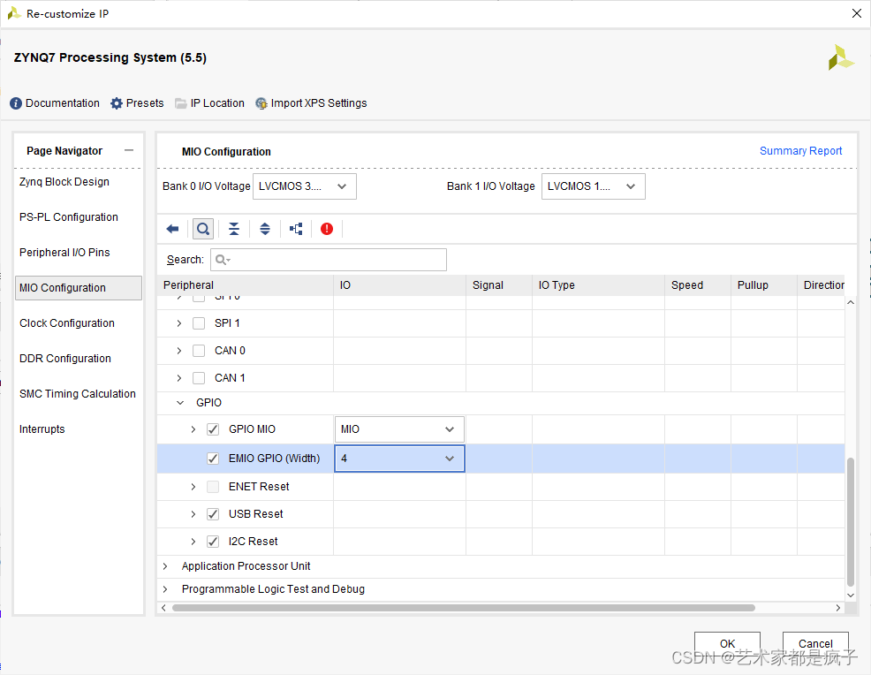Click the IP Location folder icon
The image size is (871, 675).
click(x=180, y=103)
